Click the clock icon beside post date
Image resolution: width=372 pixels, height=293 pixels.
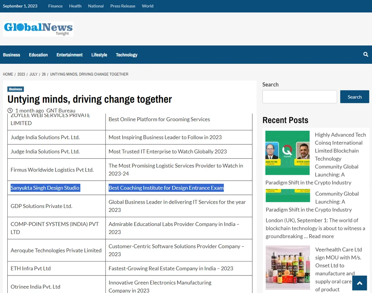click(10, 111)
